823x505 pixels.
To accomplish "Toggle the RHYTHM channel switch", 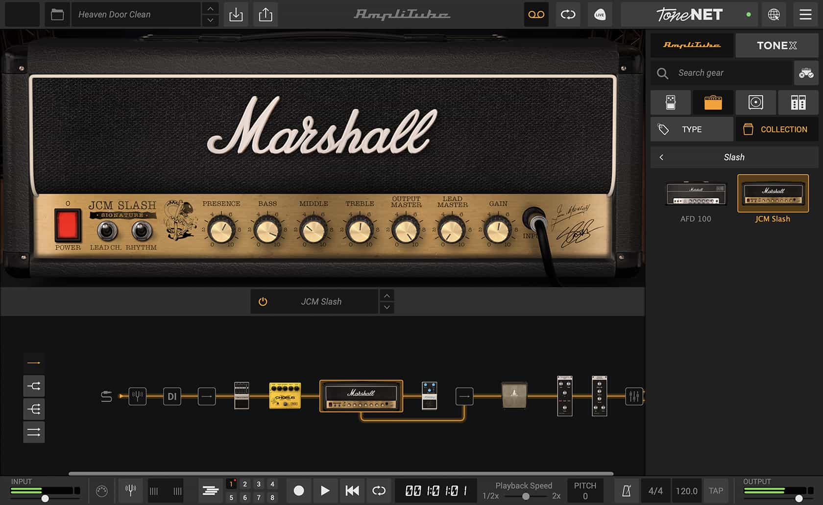I will pos(141,231).
